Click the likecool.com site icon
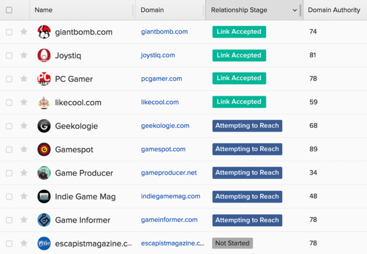 pyautogui.click(x=44, y=103)
